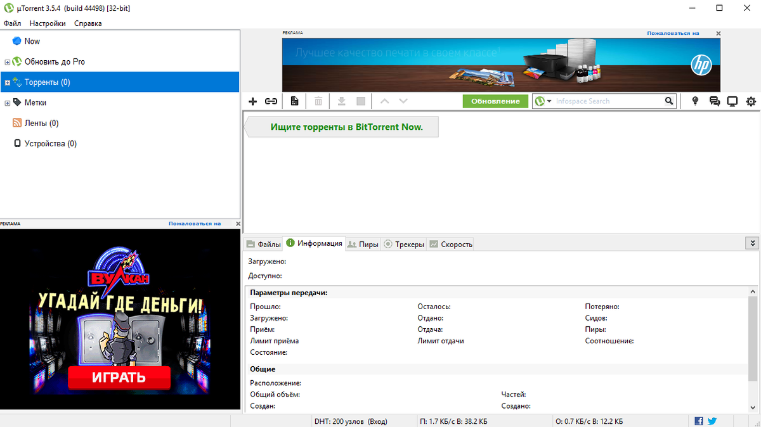Switch to the Трекеры tab
The height and width of the screenshot is (427, 761).
404,244
